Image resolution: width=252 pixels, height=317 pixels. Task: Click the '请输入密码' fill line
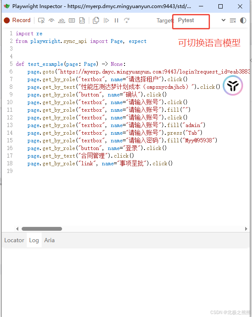click(x=122, y=141)
